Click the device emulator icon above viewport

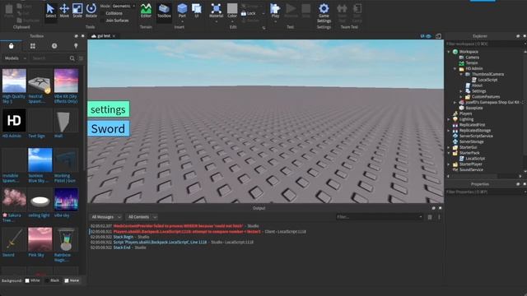(438, 36)
